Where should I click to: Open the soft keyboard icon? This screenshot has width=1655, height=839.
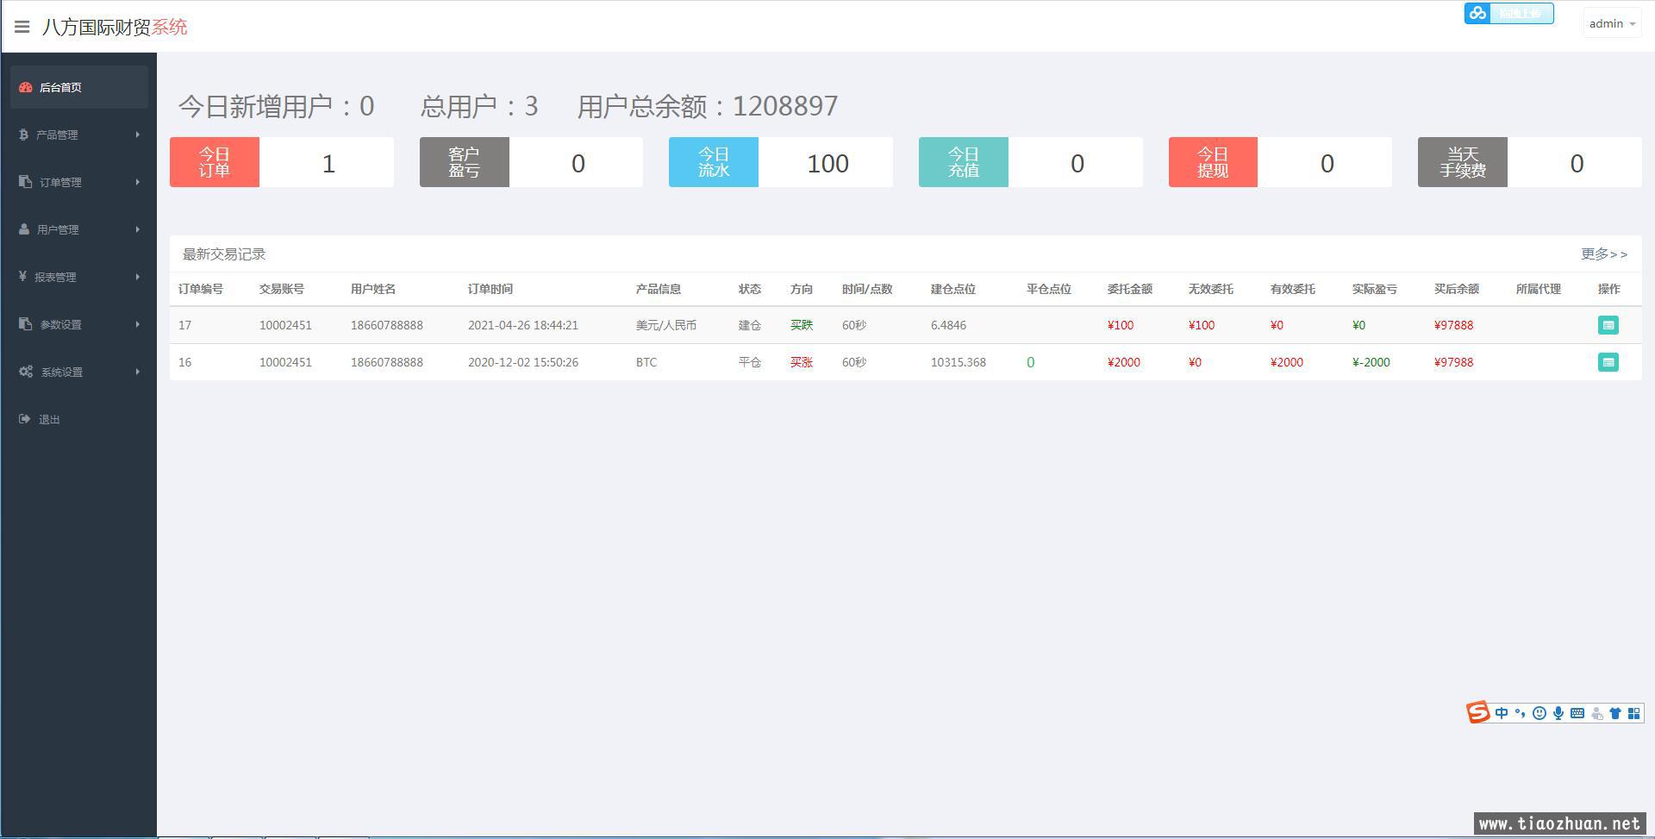(1577, 713)
